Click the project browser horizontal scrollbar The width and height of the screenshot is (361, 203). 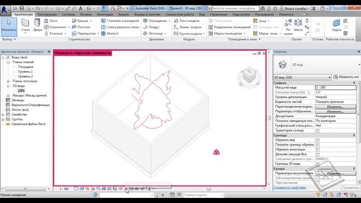click(x=25, y=189)
